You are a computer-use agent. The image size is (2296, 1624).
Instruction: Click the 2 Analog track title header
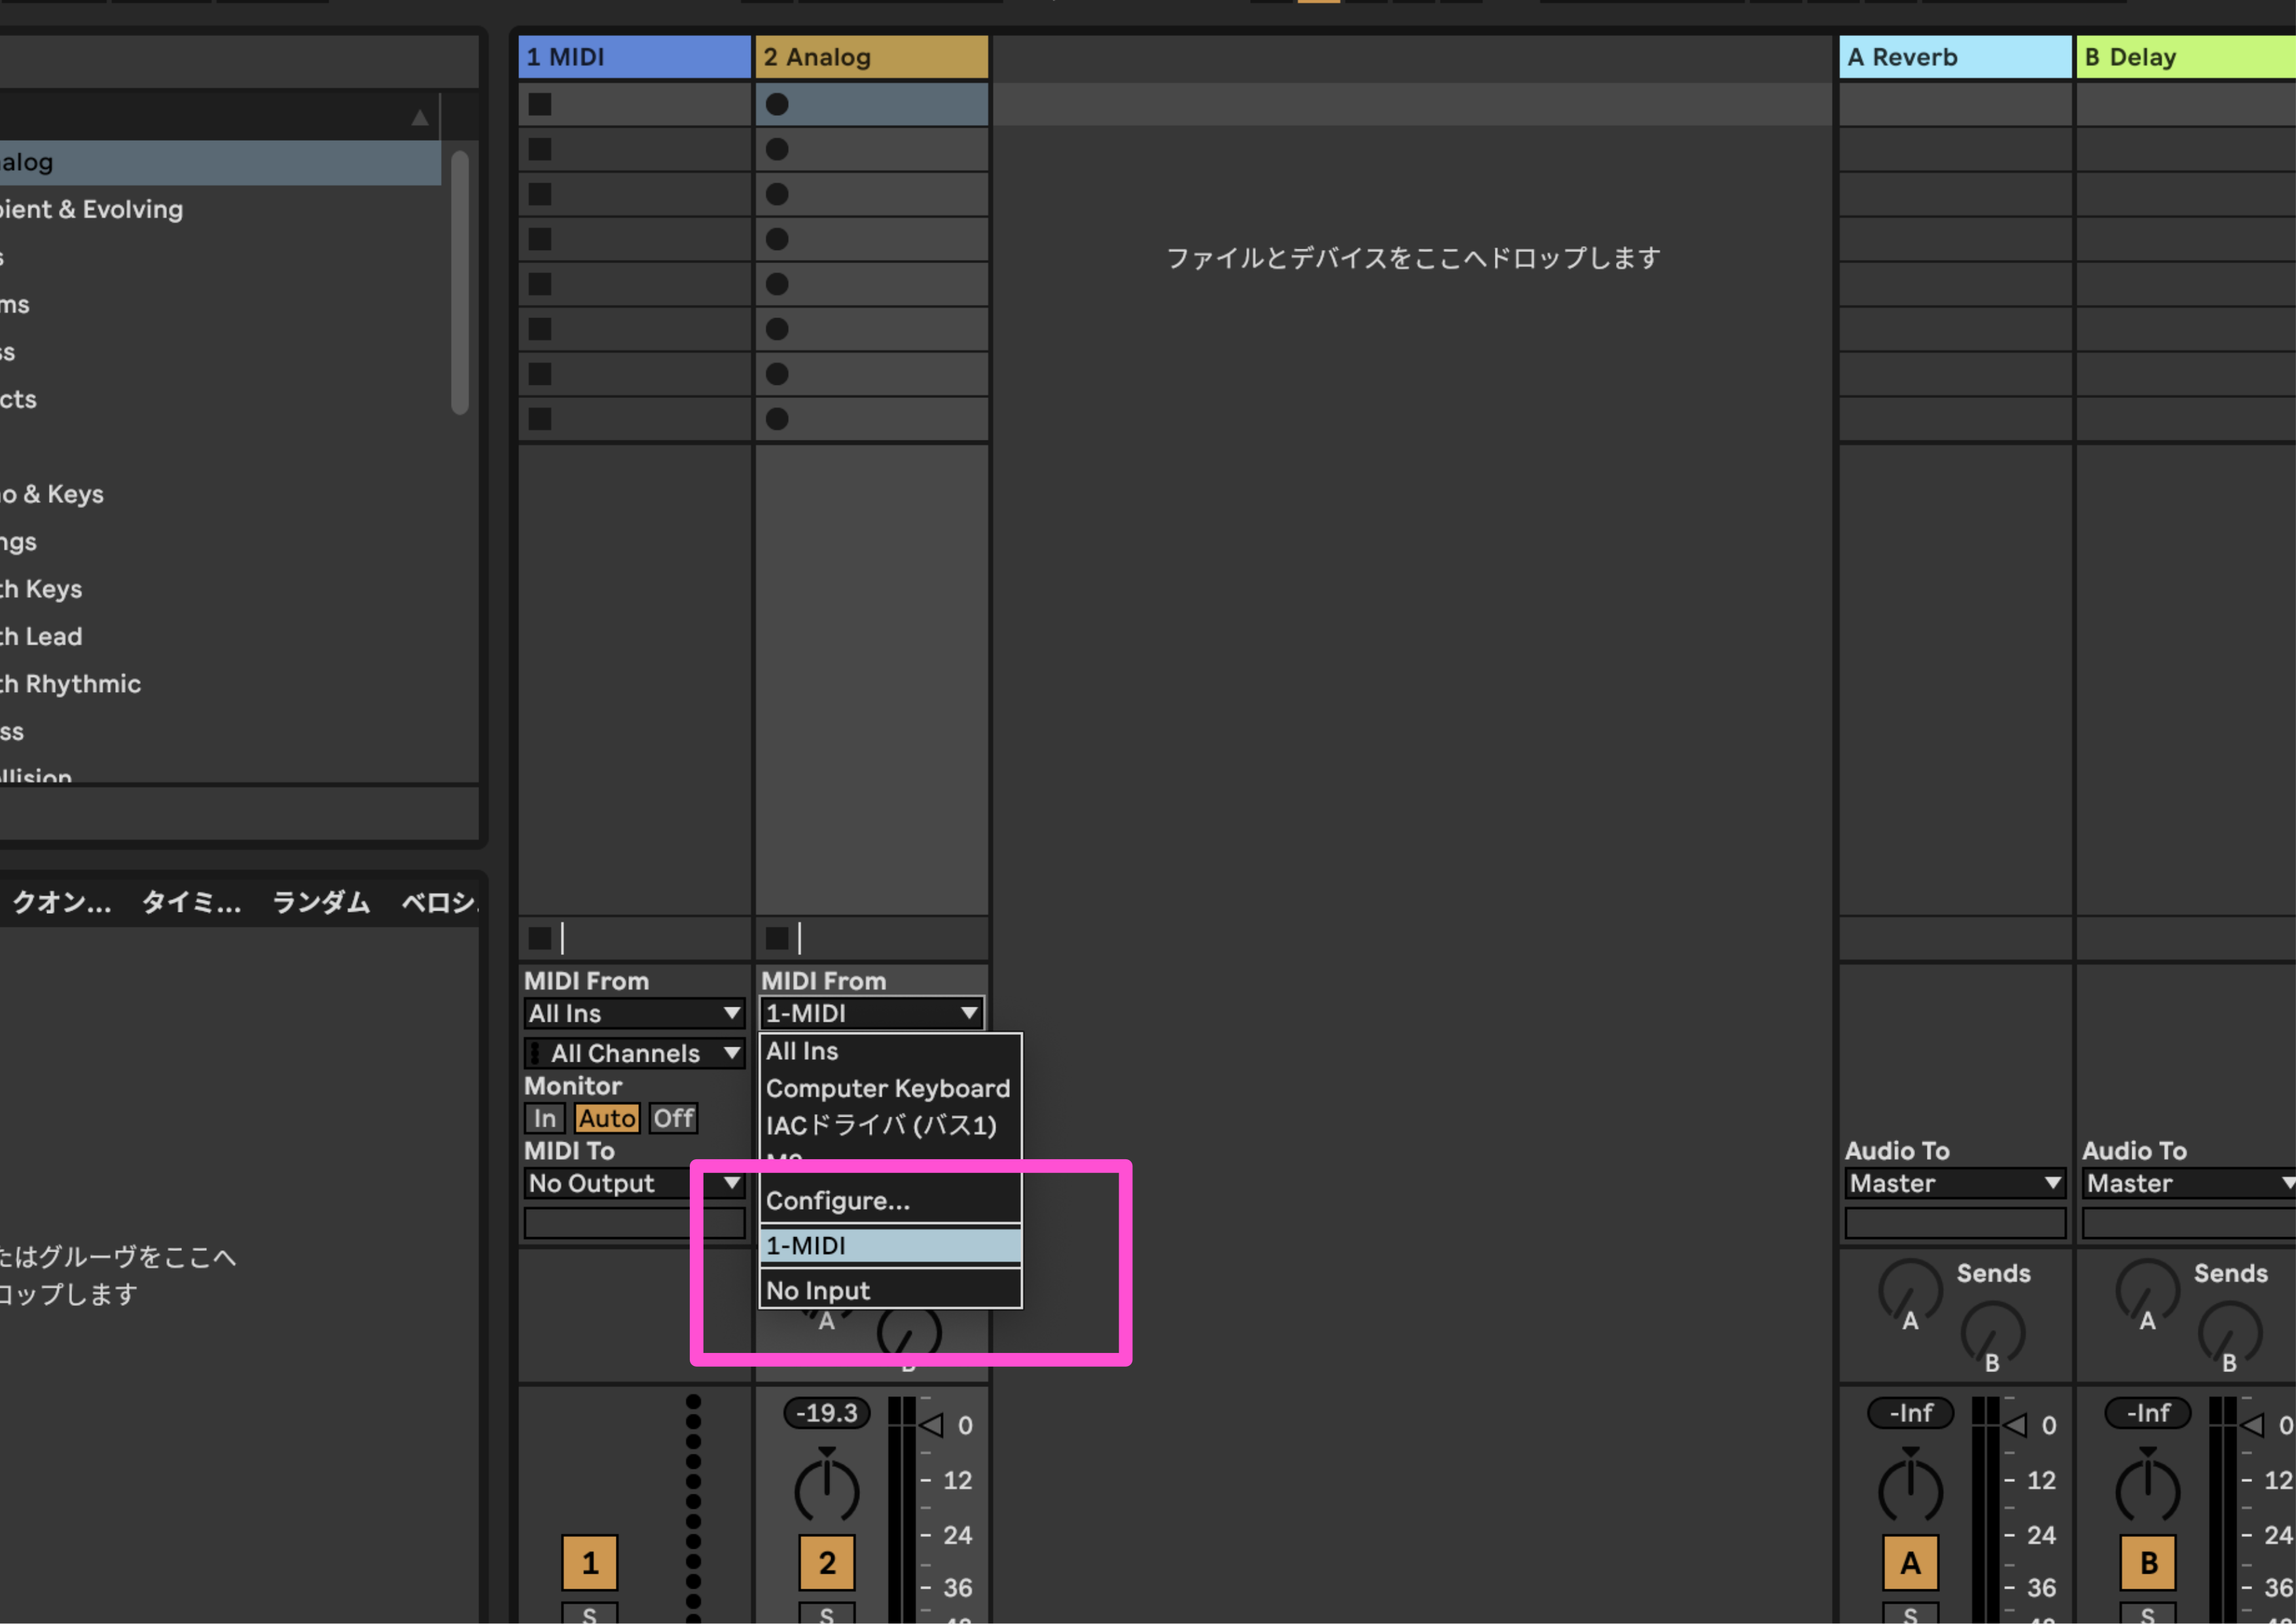click(x=872, y=57)
